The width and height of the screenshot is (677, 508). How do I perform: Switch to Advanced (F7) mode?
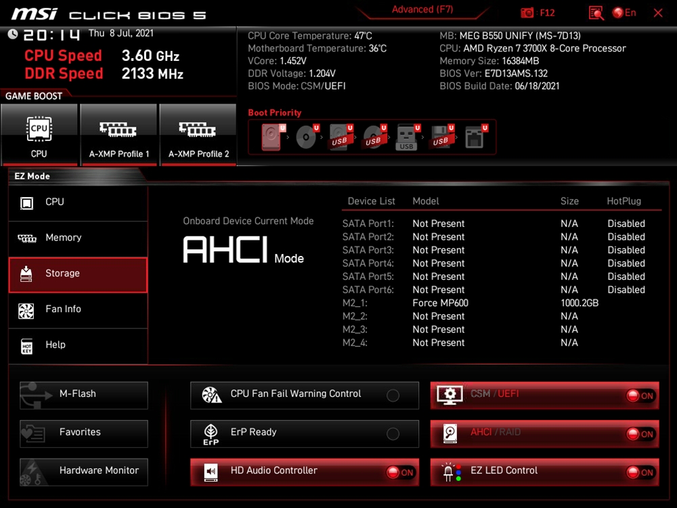coord(422,9)
